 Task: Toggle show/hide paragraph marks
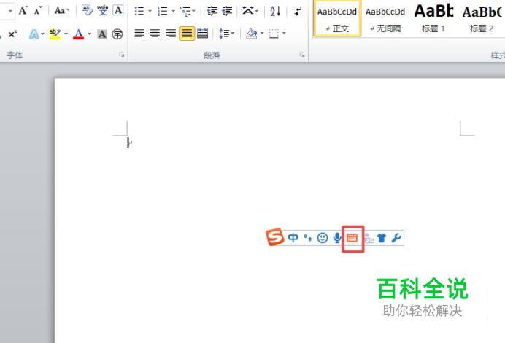pos(298,12)
